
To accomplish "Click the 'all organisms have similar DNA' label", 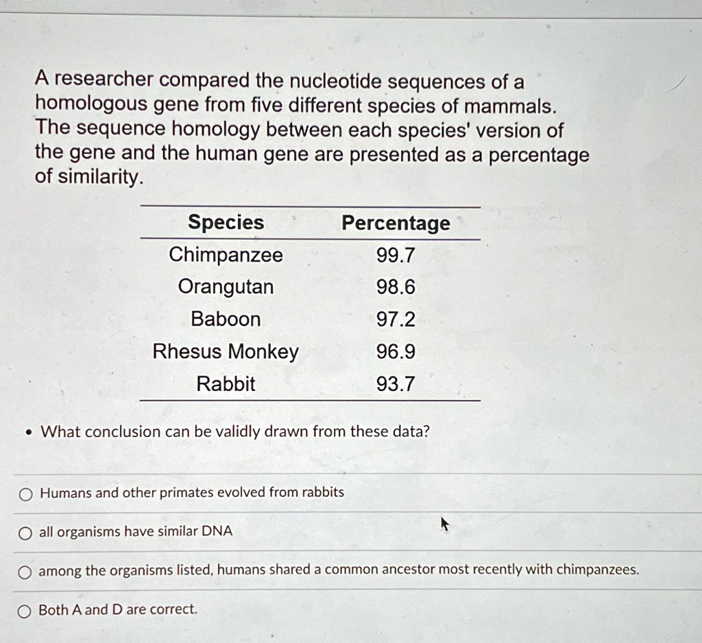I will pyautogui.click(x=134, y=531).
